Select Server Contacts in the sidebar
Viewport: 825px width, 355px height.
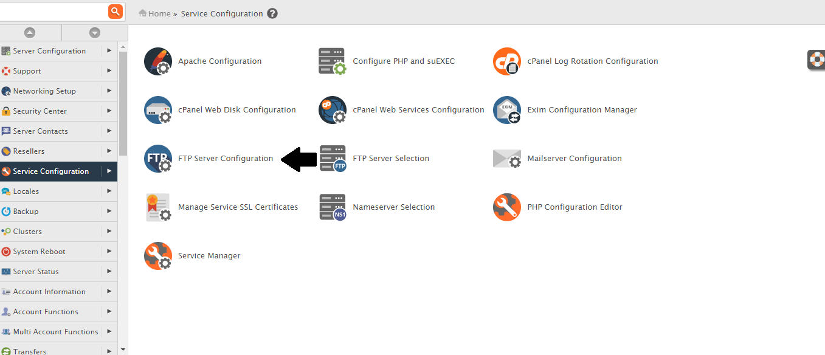pyautogui.click(x=40, y=131)
